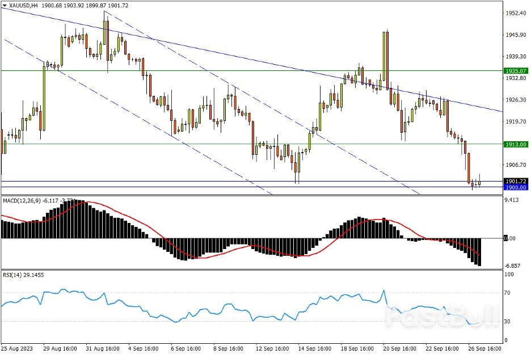Click the 1901.72 current price tag

click(x=516, y=182)
